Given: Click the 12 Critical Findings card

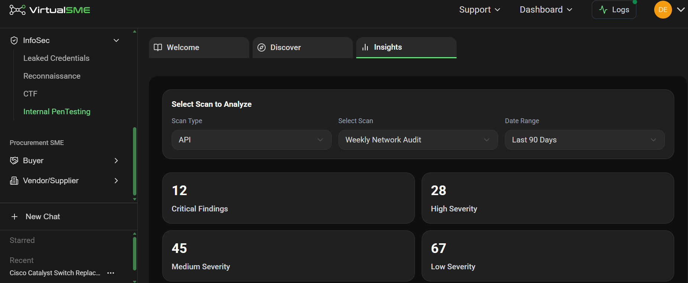Looking at the screenshot, I should [x=289, y=198].
